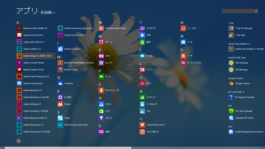Open Google Chrome icon
265x149 pixels.
click(x=231, y=84)
